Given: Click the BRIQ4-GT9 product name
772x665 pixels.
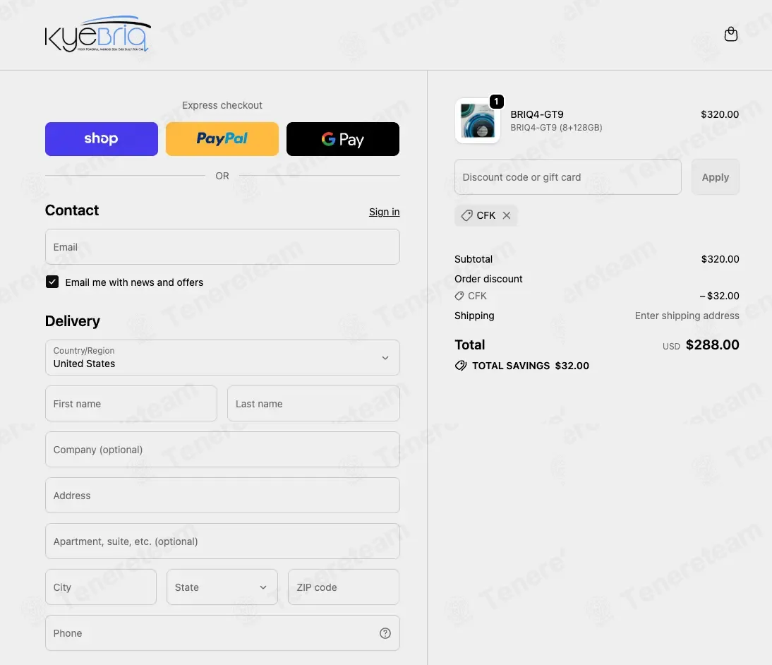Looking at the screenshot, I should tap(536, 114).
